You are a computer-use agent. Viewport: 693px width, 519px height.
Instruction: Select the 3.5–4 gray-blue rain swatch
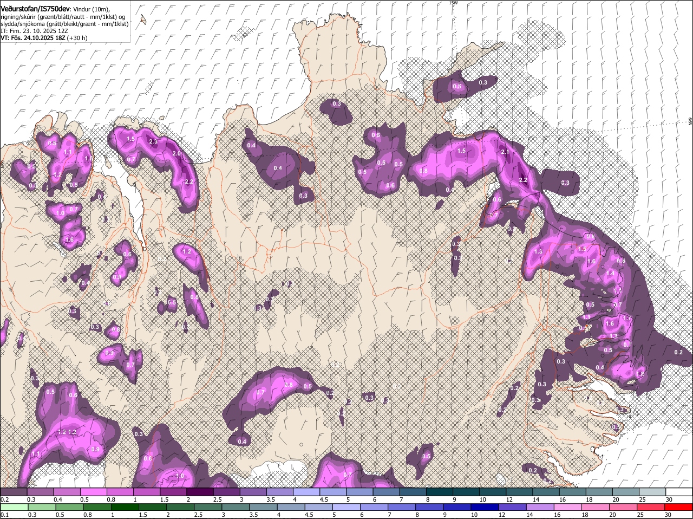pos(264,507)
